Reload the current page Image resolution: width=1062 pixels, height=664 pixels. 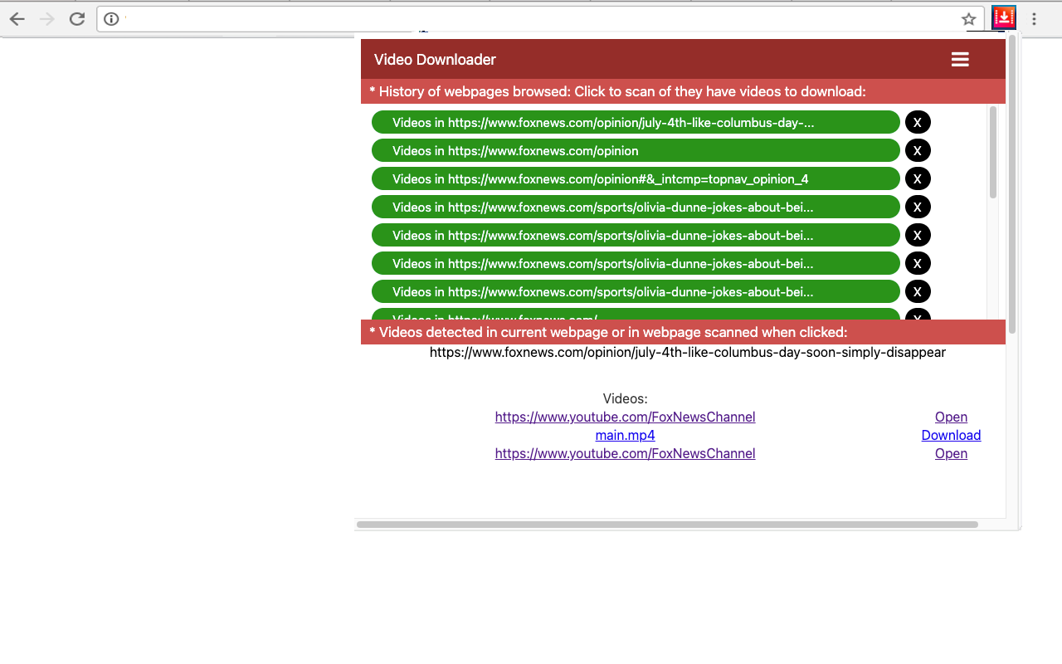[77, 19]
